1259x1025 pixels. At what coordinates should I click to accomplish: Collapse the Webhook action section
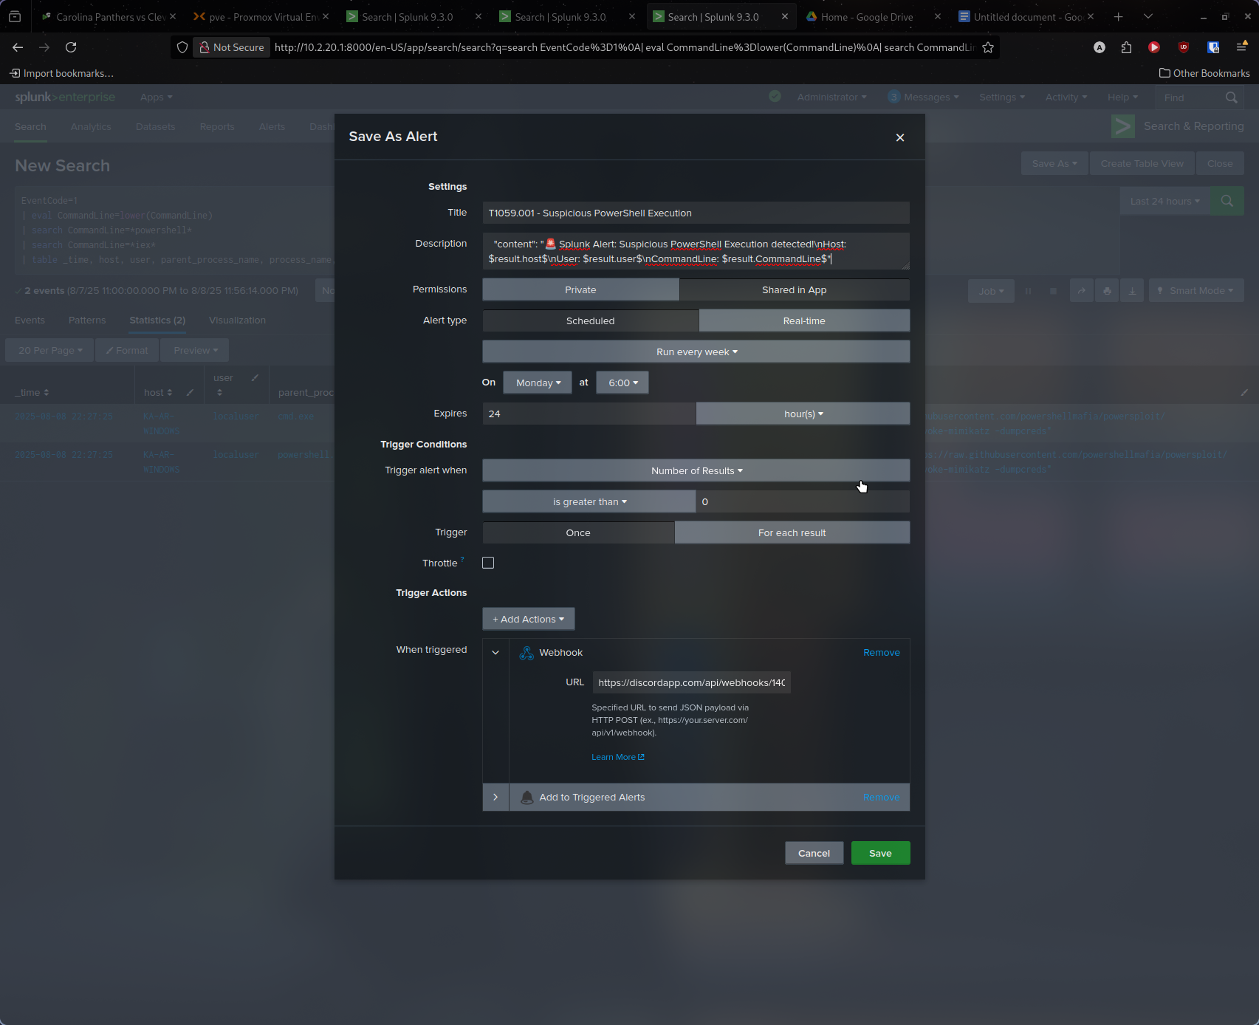(495, 653)
